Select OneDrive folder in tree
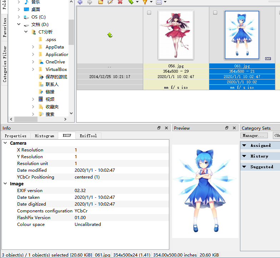The image size is (280, 258). click(x=55, y=62)
